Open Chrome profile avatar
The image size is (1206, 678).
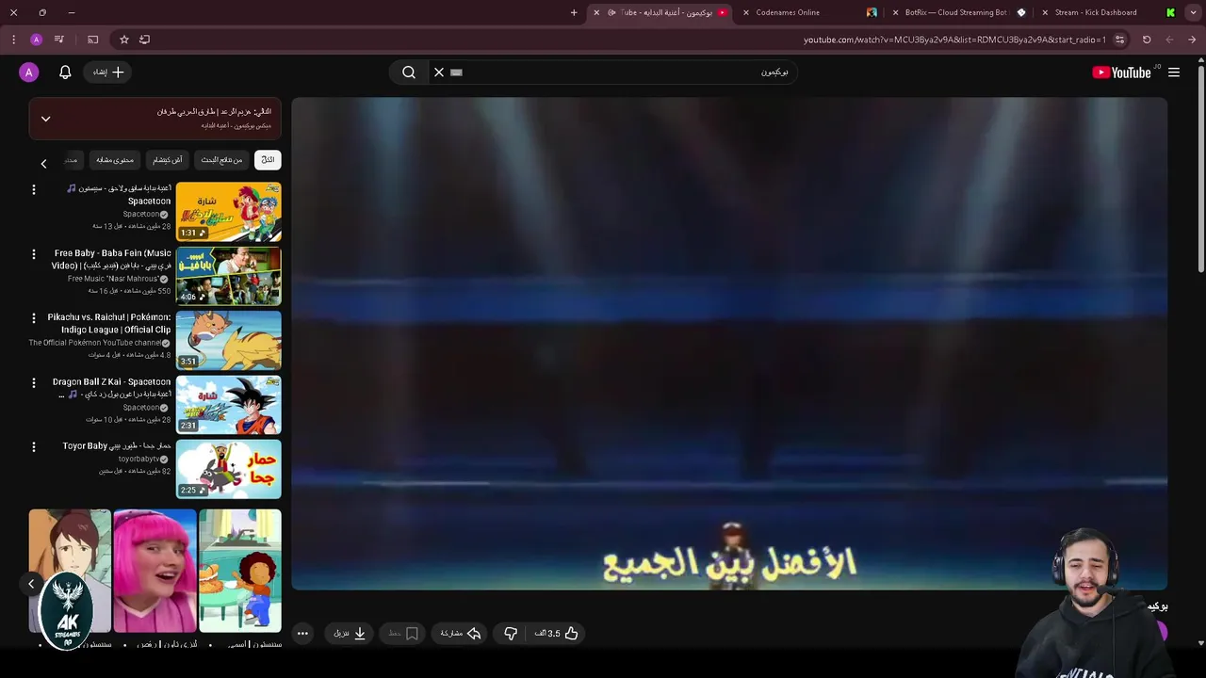[36, 40]
